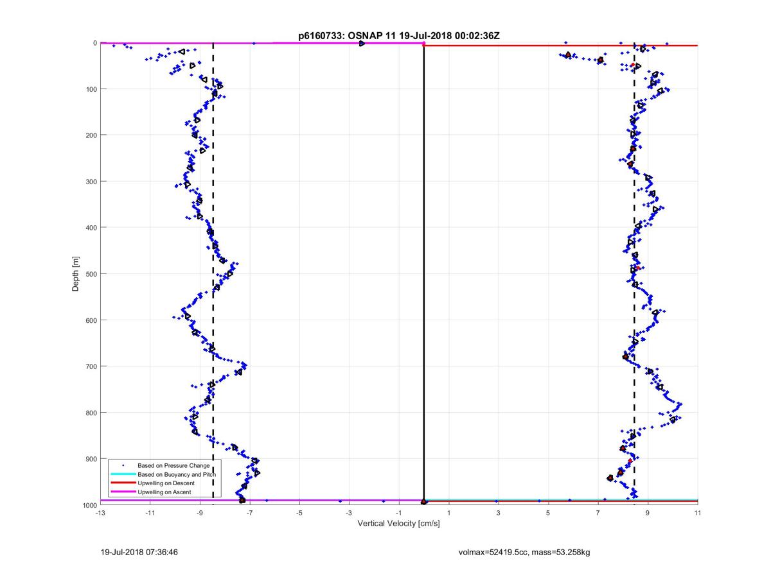This screenshot has width=771, height=568.
Task: Click velocity tick label '-1'
Action: 398,513
